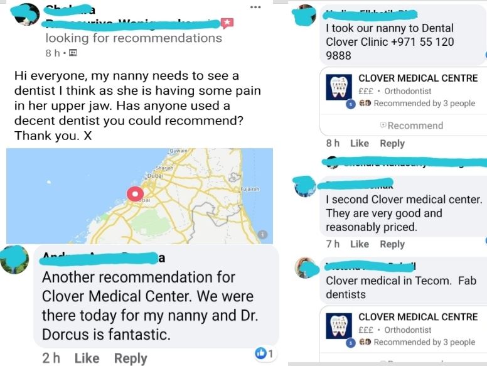This screenshot has height=366, width=487.
Task: Click the original poster's profile picture
Action: click(26, 14)
